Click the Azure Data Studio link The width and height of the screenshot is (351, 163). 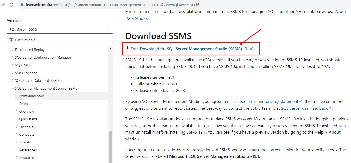coord(340,12)
